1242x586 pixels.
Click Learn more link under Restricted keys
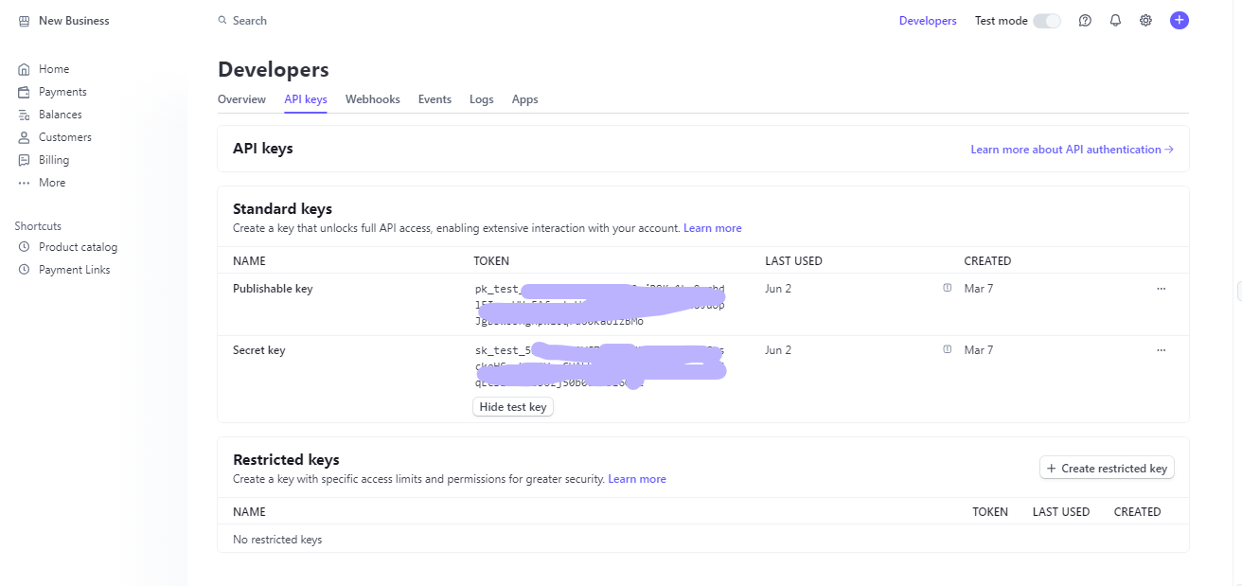pos(637,479)
